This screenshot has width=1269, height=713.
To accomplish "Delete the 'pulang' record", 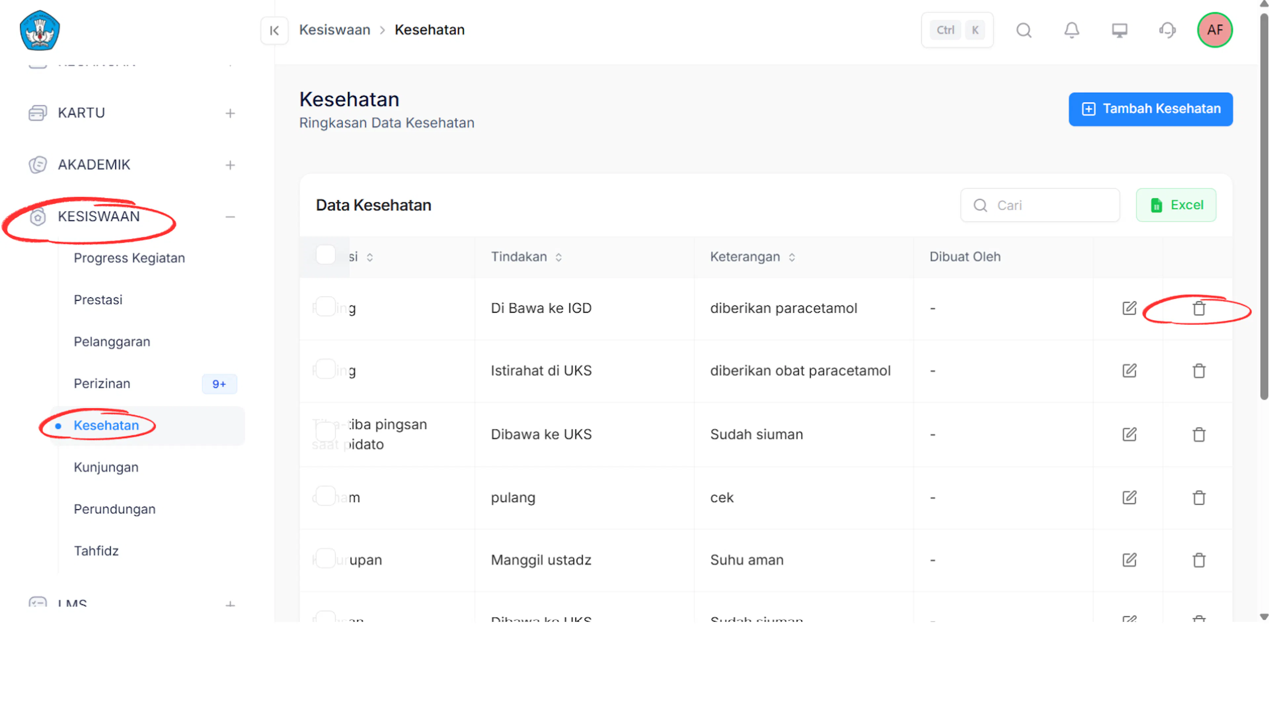I will coord(1199,497).
